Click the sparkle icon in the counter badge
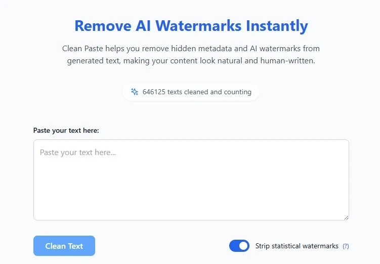 tap(134, 92)
